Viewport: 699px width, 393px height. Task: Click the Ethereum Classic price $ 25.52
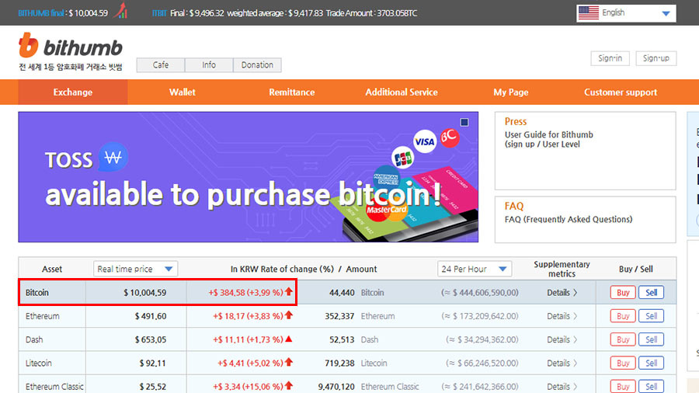point(152,386)
